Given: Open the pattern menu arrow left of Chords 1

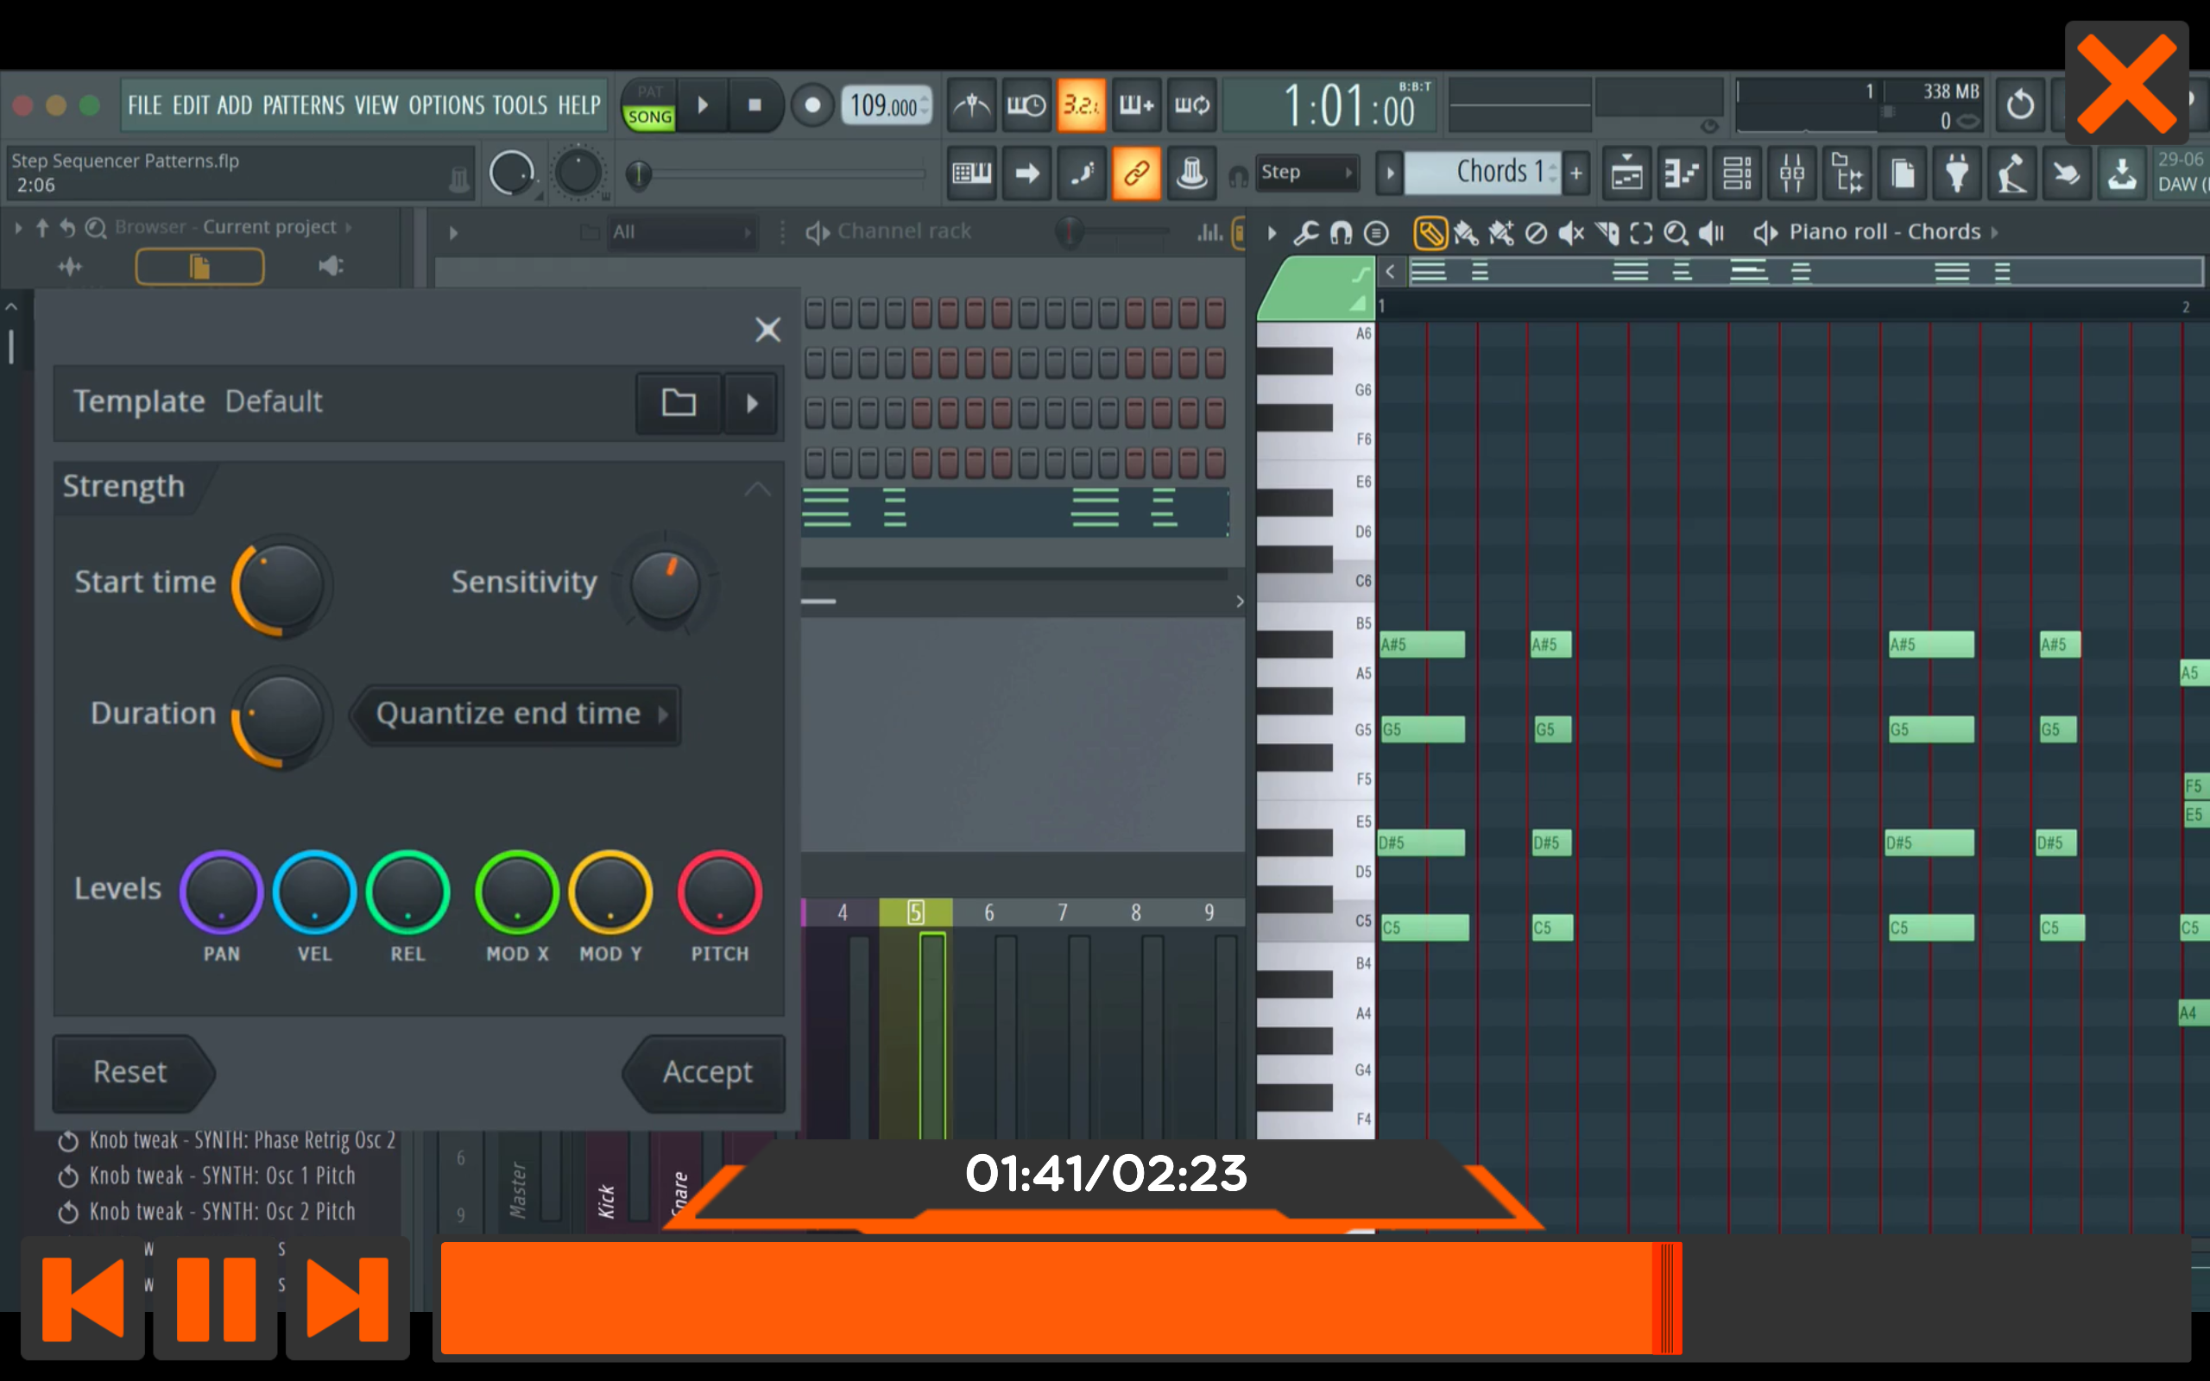Looking at the screenshot, I should click(x=1389, y=173).
